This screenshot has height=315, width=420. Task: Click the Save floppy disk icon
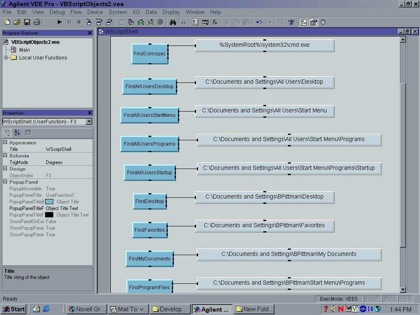point(27,22)
